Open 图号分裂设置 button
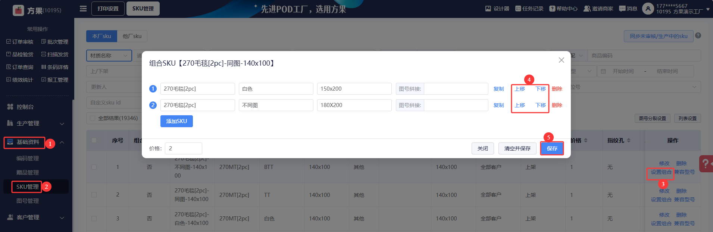Viewport: 713px width, 232px height. coord(653,118)
